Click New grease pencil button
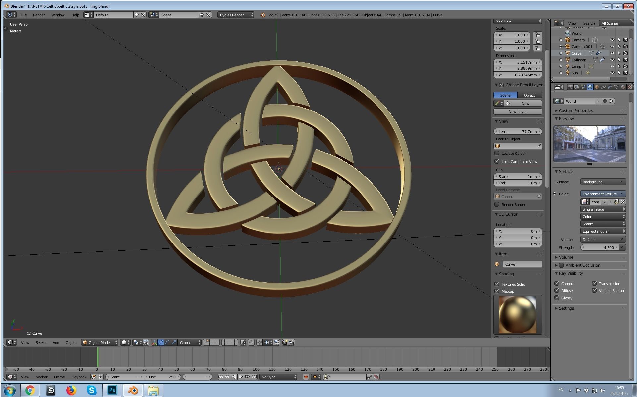Viewport: 637px width, 397px height. (523, 103)
